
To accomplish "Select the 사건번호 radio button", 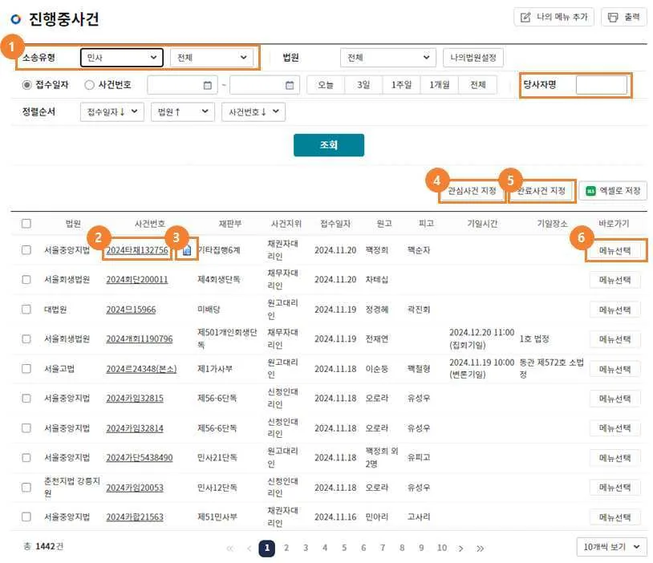I will [89, 85].
